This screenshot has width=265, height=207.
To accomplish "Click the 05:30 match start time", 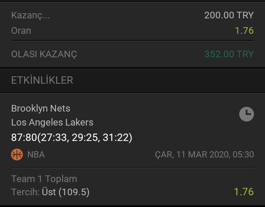I will coord(243,155).
